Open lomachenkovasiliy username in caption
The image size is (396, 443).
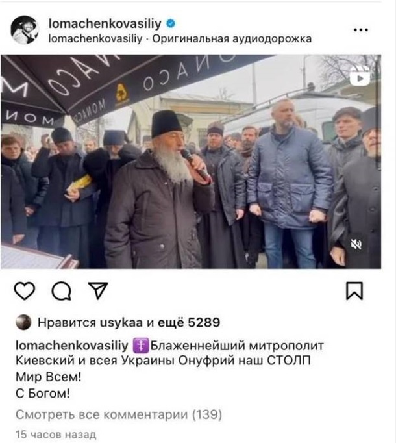72,346
